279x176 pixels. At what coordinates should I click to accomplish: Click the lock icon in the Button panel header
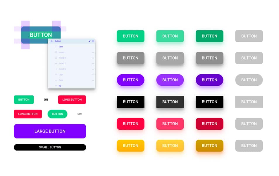click(x=89, y=41)
